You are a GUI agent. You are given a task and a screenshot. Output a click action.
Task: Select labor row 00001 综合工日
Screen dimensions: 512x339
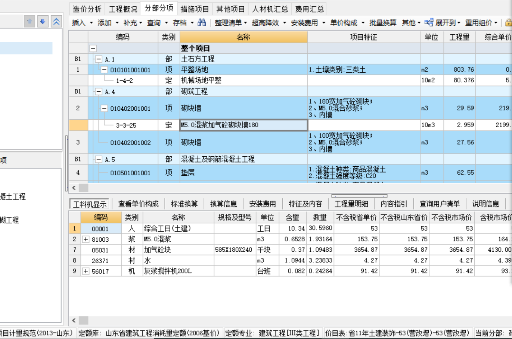[x=290, y=228]
